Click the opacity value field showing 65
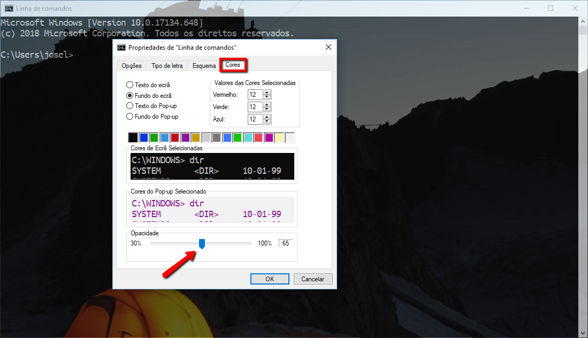Image resolution: width=588 pixels, height=338 pixels. 286,243
